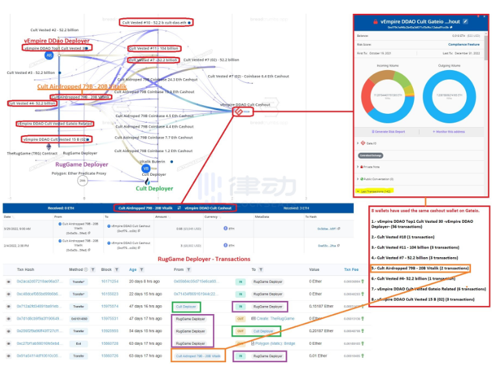Image resolution: width=503 pixels, height=366 pixels.
Task: Open block 16171254 link
Action: 110,282
